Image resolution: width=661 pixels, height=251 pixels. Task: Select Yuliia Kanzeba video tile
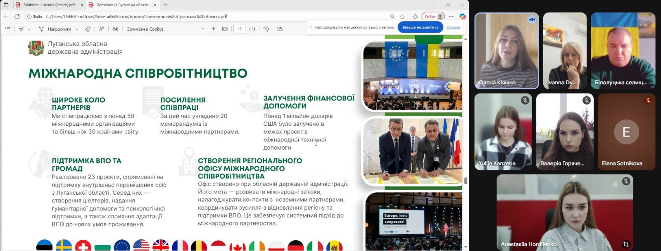(503, 131)
